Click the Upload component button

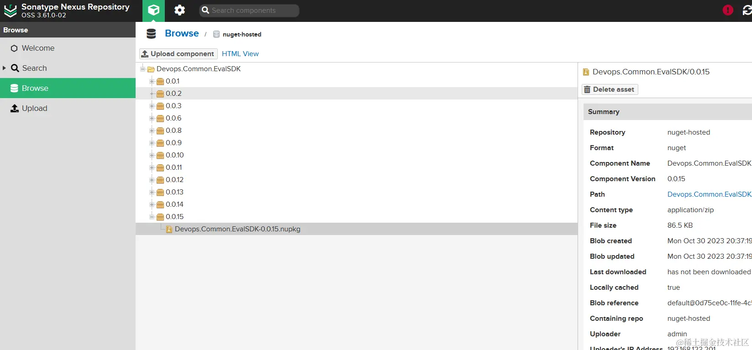click(x=178, y=54)
